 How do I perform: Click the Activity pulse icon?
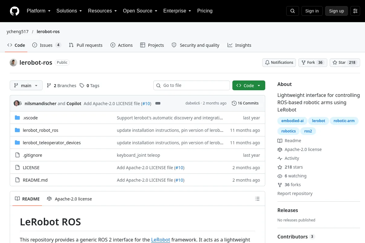click(280, 158)
